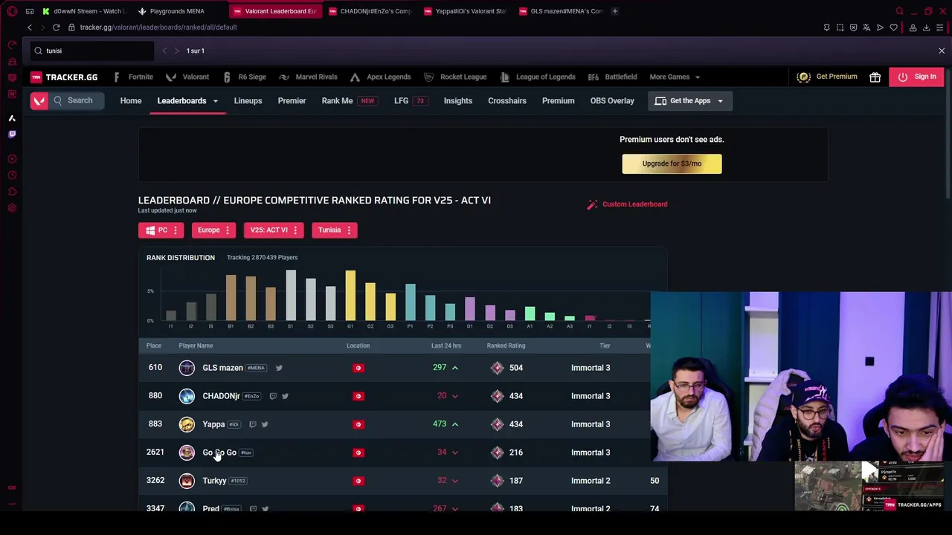Click Turkyy's avatar picture
The height and width of the screenshot is (535, 952).
[x=187, y=481]
